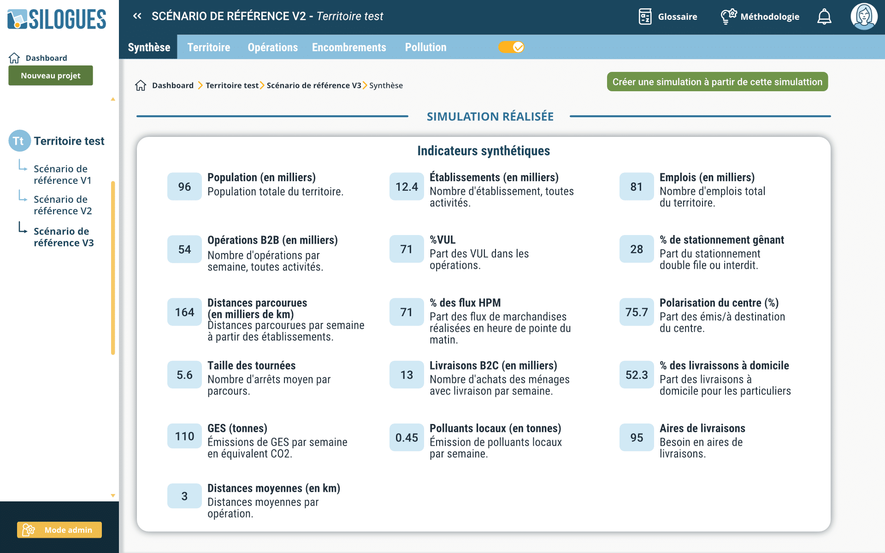Open the Glossaire icon in header
This screenshot has width=885, height=553.
[x=645, y=17]
